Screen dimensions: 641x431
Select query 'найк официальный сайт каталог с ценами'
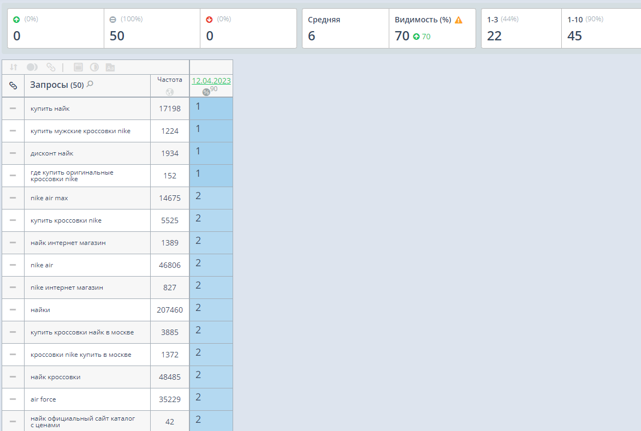[x=82, y=422]
